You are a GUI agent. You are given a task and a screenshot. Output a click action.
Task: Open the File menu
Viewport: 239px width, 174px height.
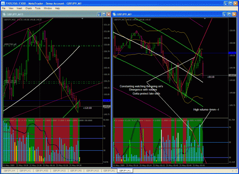point(4,8)
